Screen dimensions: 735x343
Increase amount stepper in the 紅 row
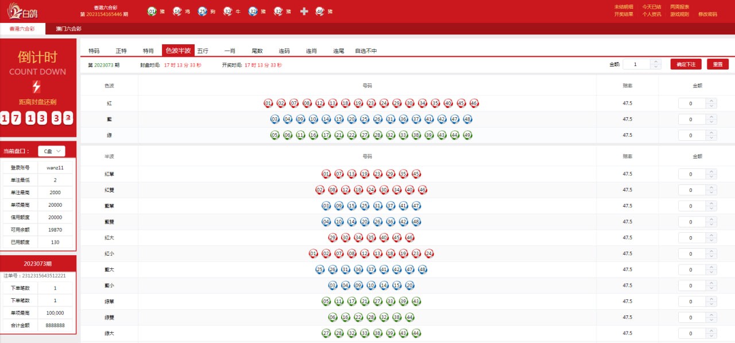(711, 101)
